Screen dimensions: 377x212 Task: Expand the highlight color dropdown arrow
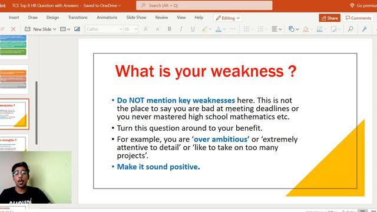pos(210,29)
